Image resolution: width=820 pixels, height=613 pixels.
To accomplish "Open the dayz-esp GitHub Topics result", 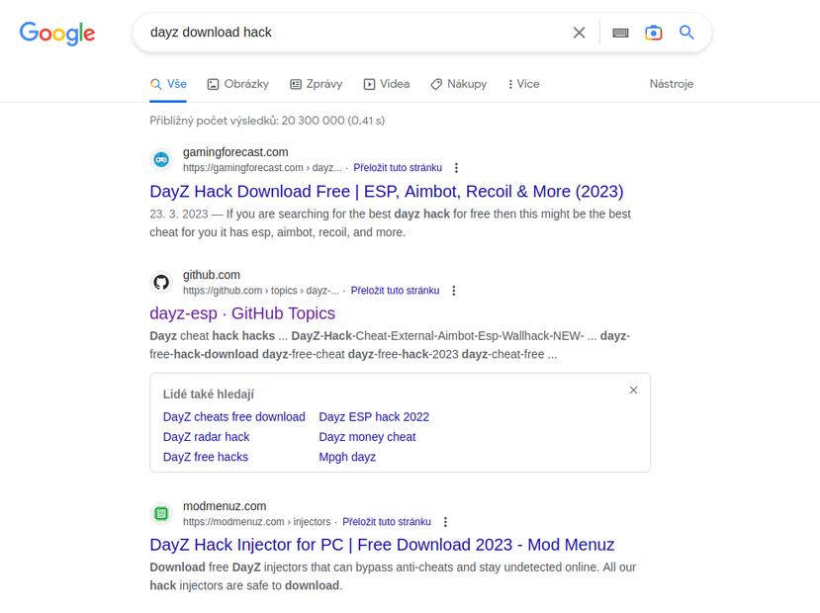I will click(242, 313).
